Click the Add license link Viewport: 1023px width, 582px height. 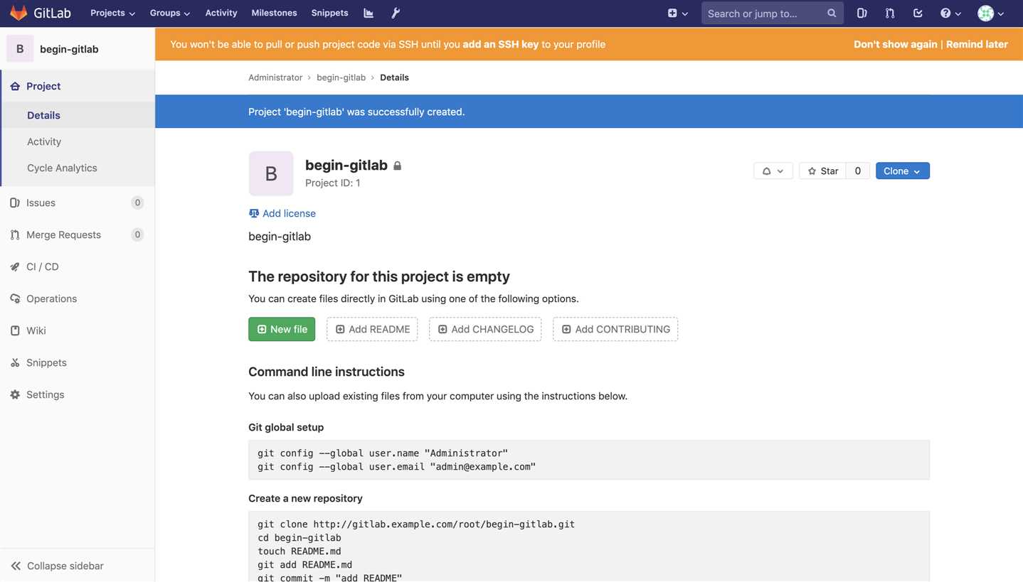(289, 213)
